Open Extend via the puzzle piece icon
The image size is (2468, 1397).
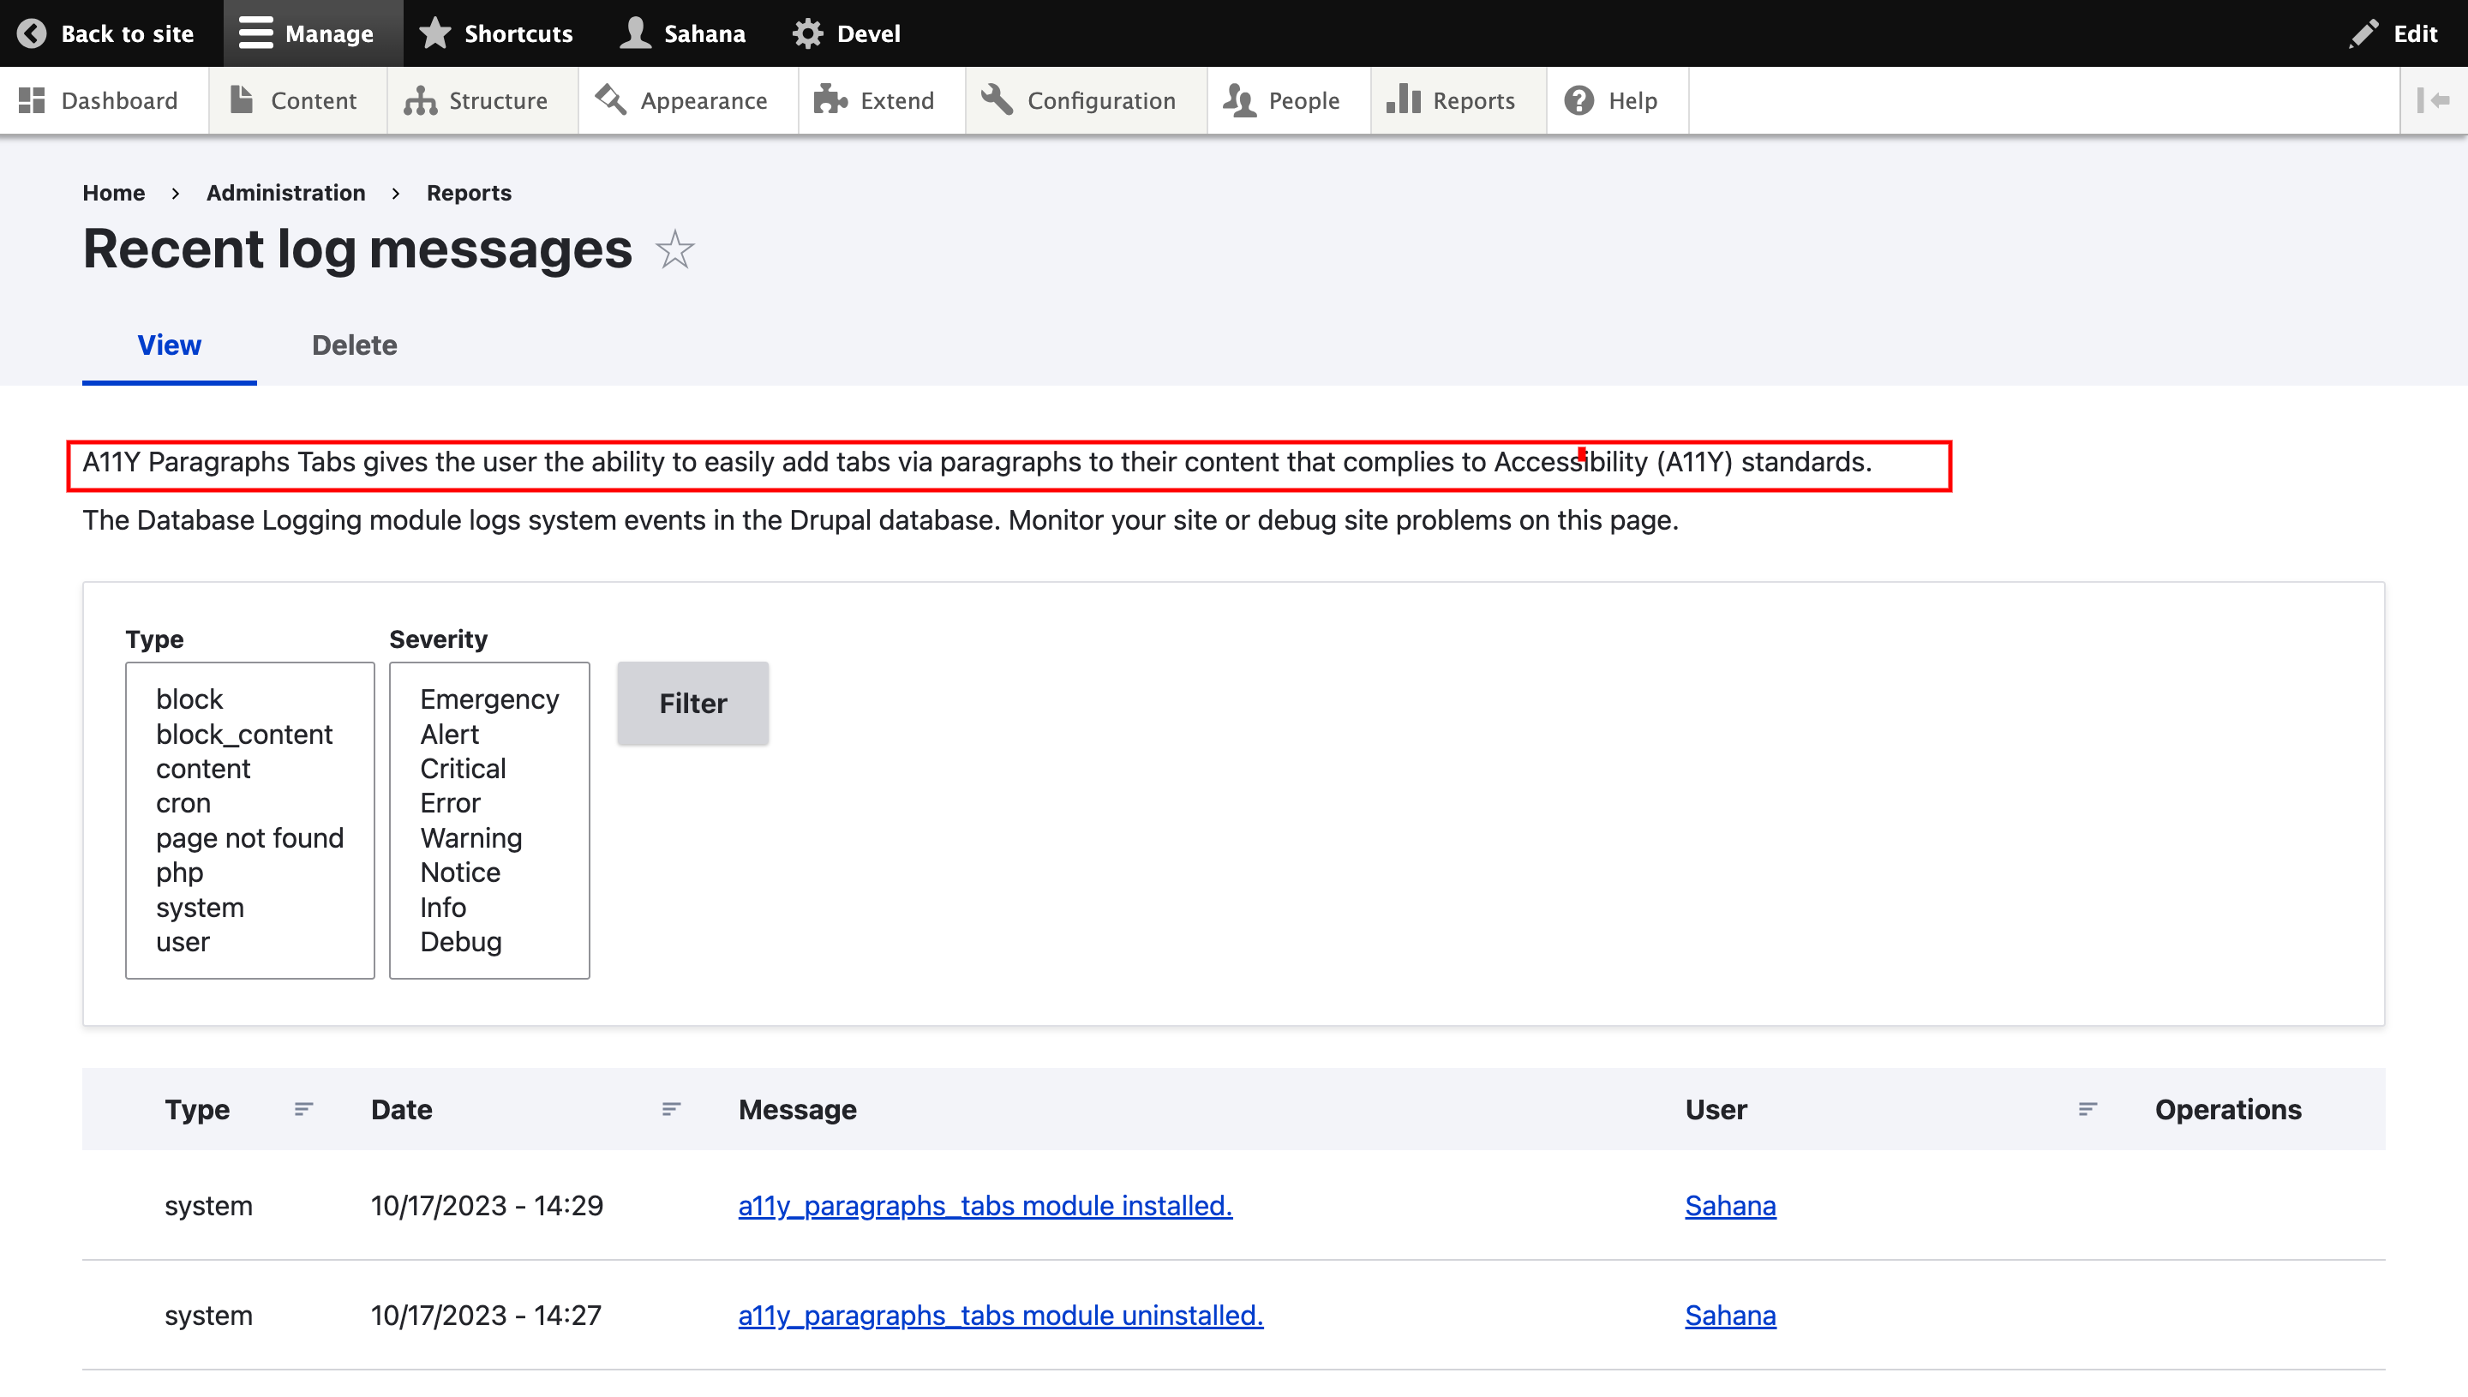pyautogui.click(x=830, y=99)
